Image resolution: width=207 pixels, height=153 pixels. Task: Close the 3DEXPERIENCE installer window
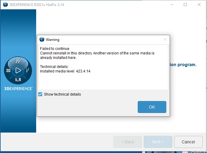click(199, 5)
